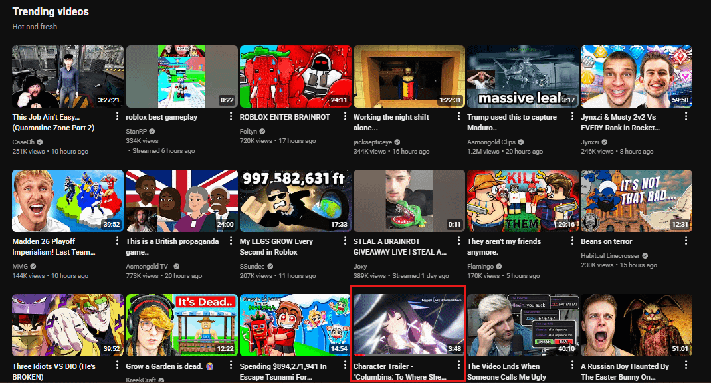The width and height of the screenshot is (711, 383).
Task: Open more options for My LEGS GROW video
Action: [x=345, y=241]
